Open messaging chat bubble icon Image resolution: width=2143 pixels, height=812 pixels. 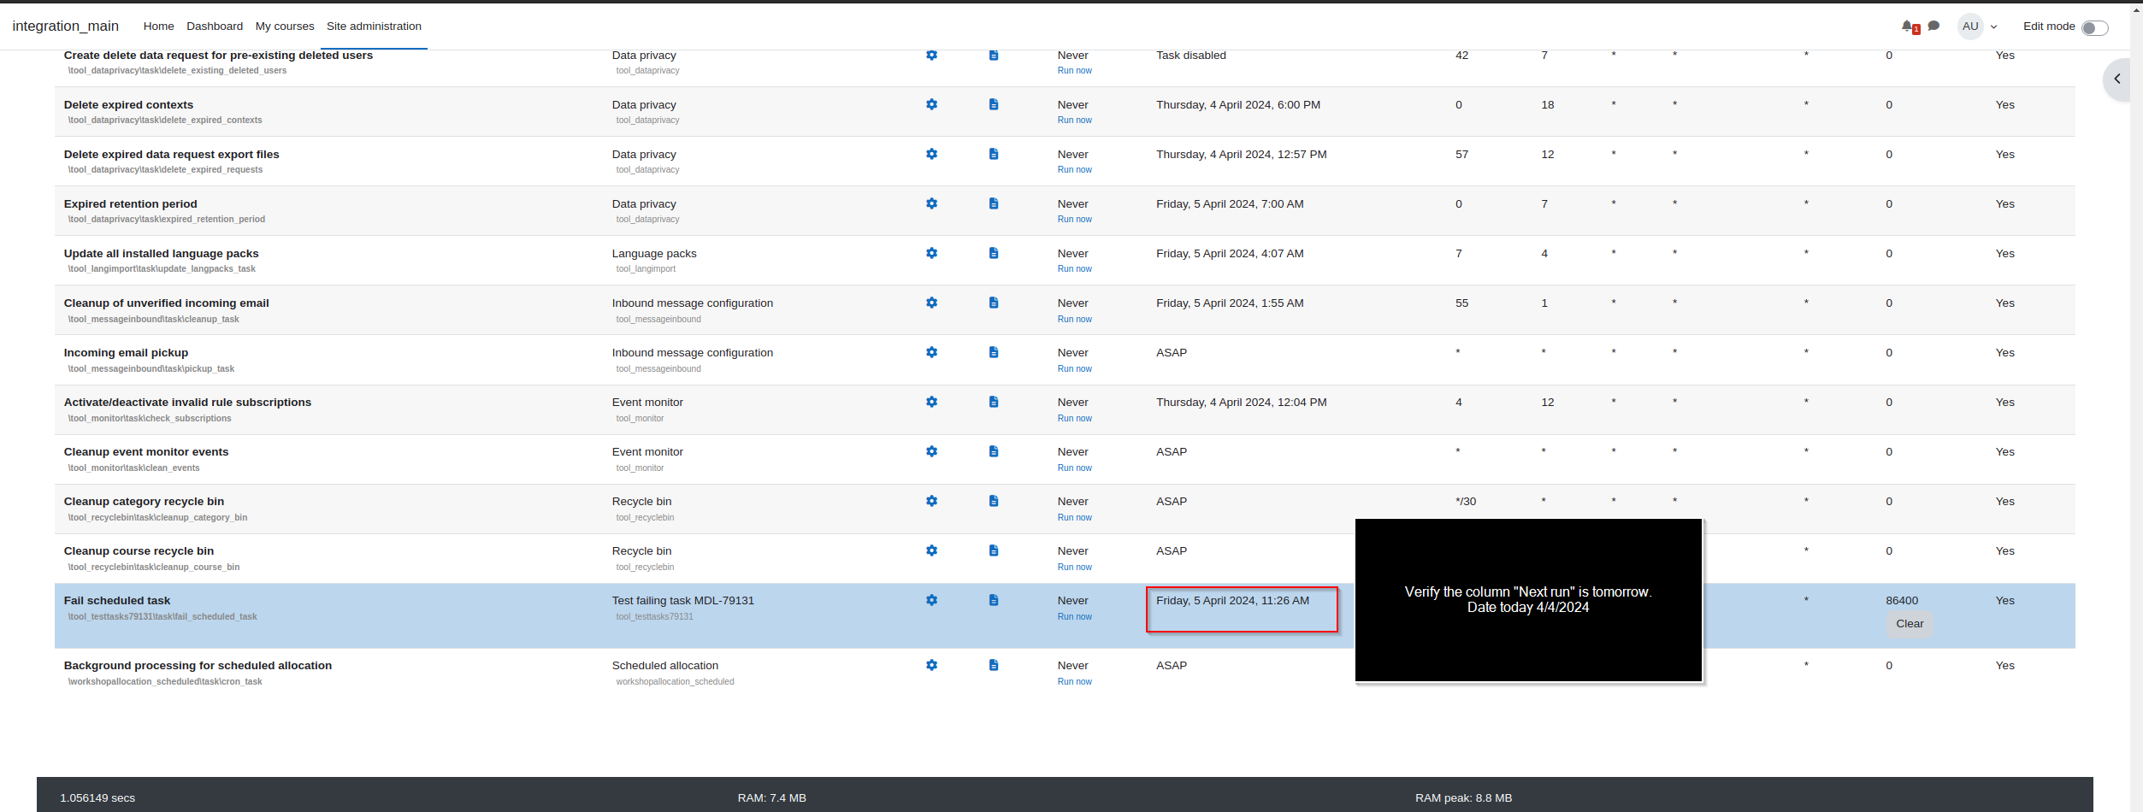[1933, 26]
